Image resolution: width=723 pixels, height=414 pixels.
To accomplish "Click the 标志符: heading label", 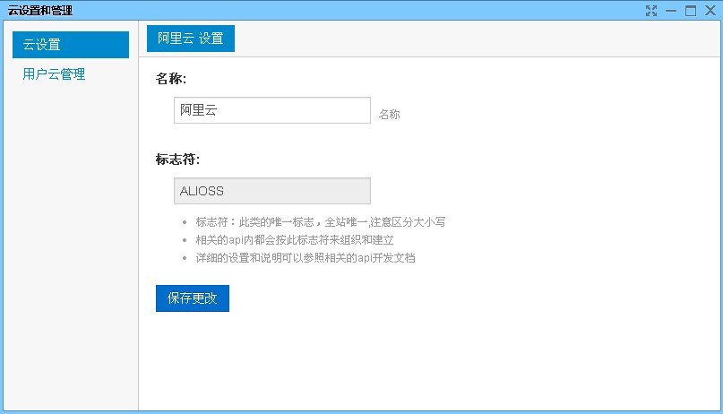I will [x=177, y=160].
